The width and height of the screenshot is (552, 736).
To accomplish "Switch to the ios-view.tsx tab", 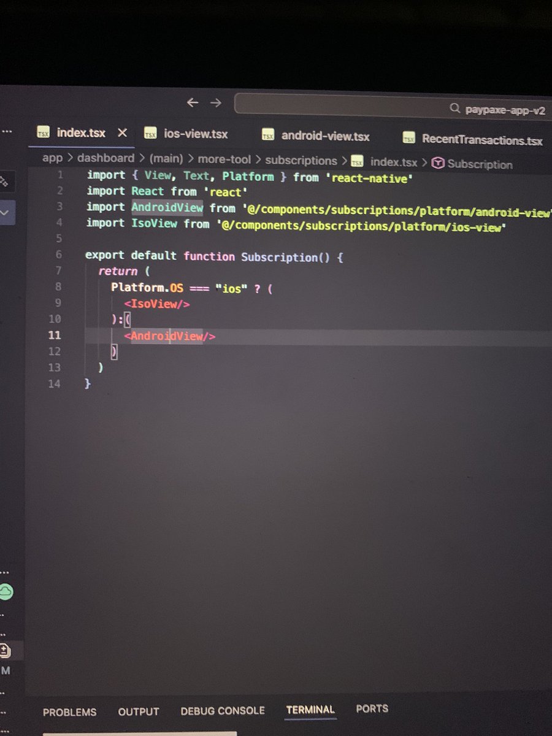I will pyautogui.click(x=196, y=134).
